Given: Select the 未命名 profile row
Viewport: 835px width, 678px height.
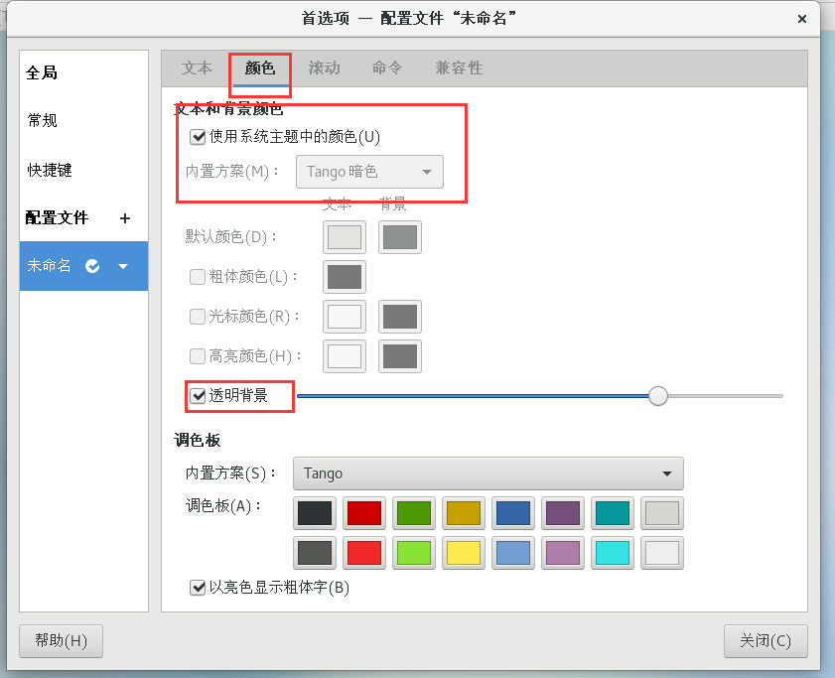Looking at the screenshot, I should tap(83, 266).
